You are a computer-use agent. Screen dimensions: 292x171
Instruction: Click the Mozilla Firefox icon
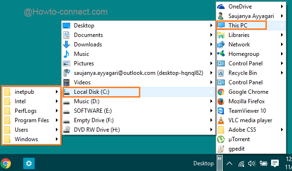point(221,101)
